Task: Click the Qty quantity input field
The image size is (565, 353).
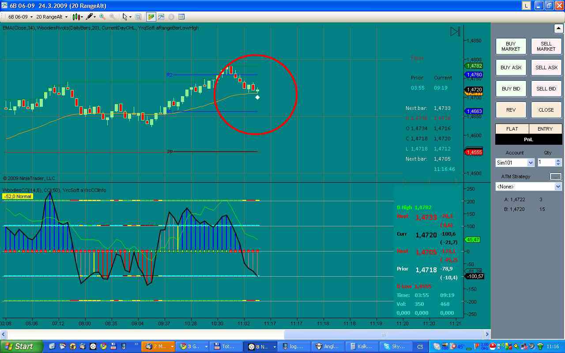Action: click(546, 162)
